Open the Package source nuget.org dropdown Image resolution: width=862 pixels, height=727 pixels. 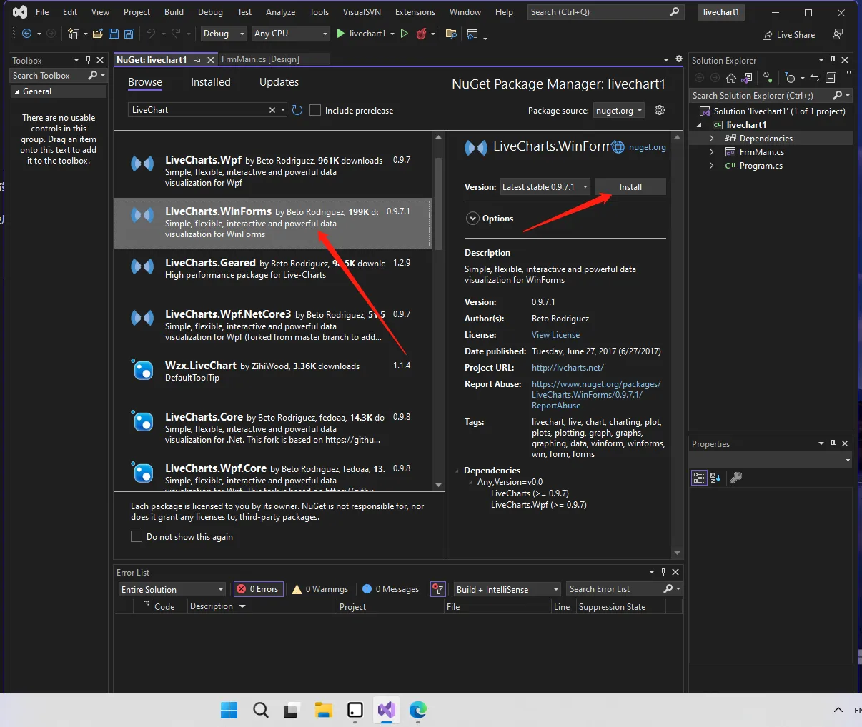[x=619, y=110]
